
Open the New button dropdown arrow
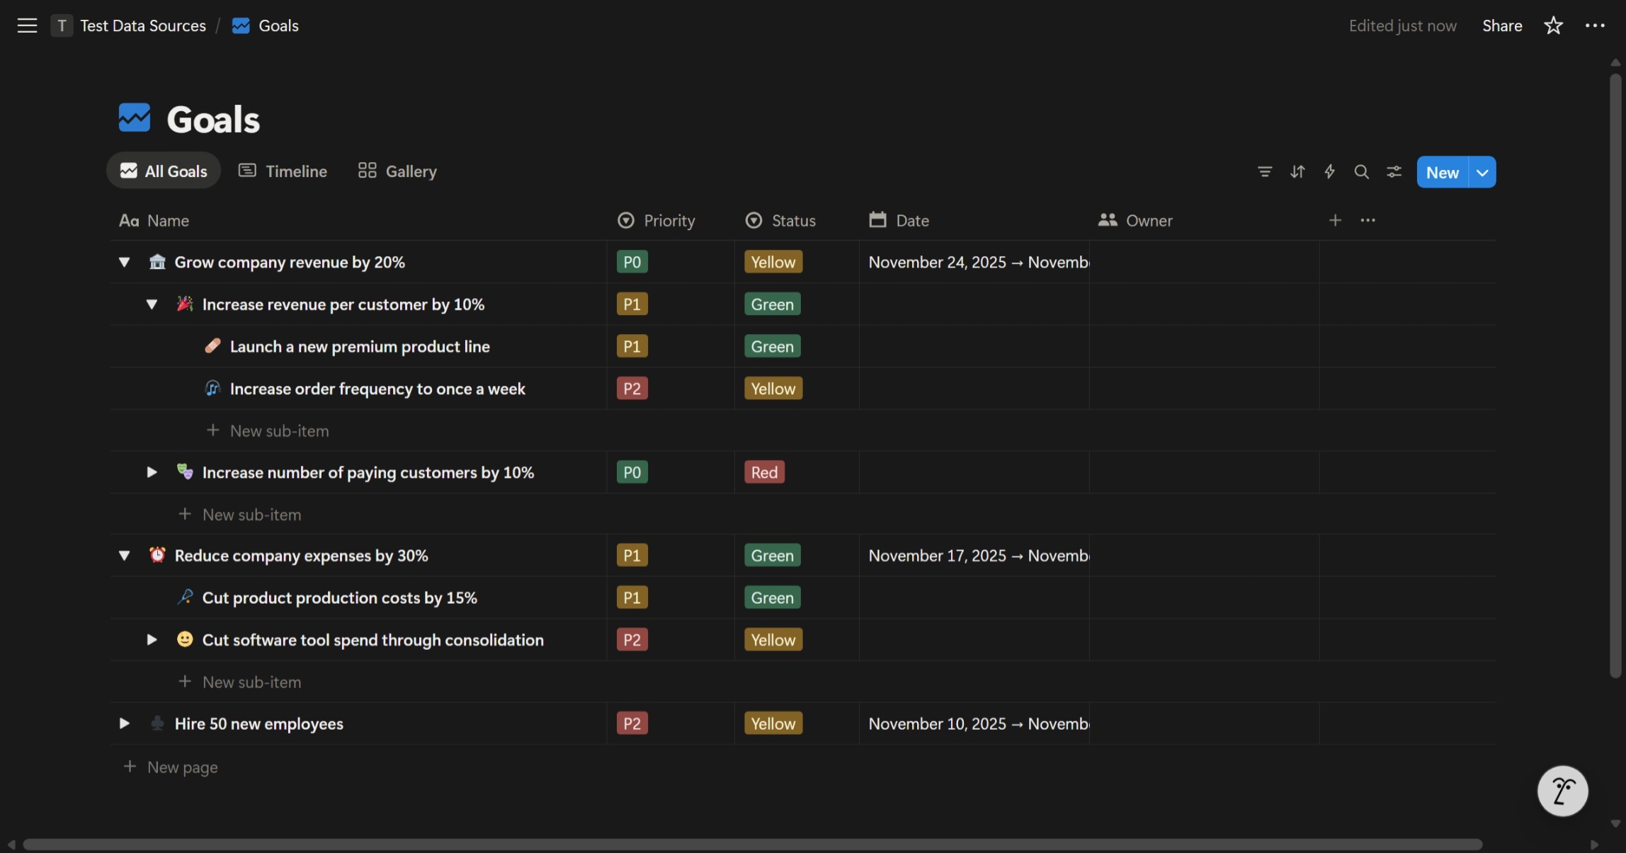click(1482, 172)
